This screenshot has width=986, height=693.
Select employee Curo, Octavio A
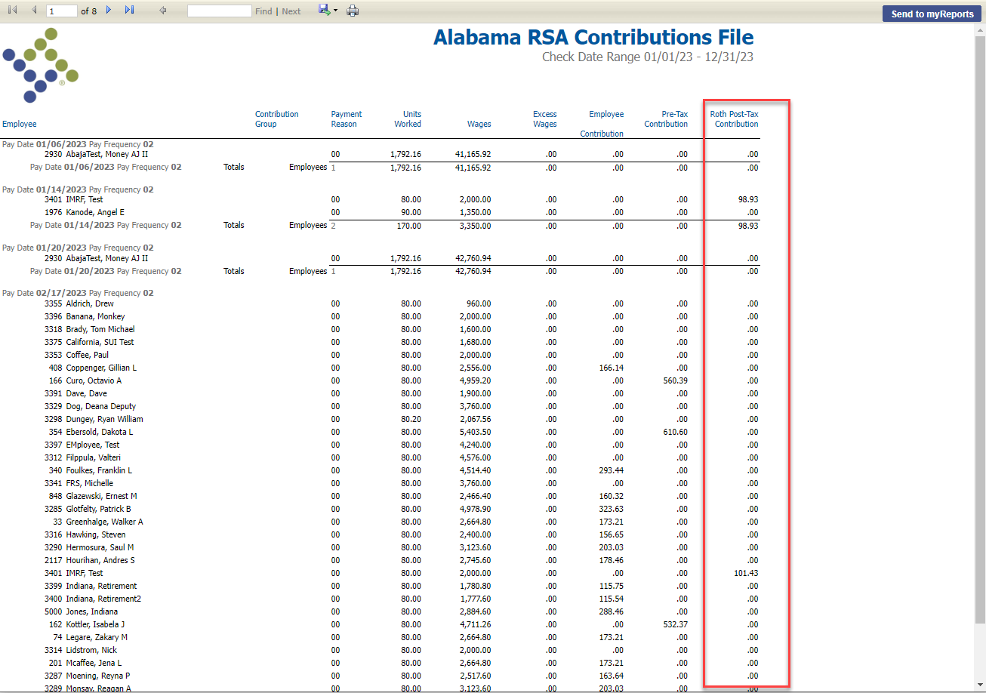coord(95,380)
